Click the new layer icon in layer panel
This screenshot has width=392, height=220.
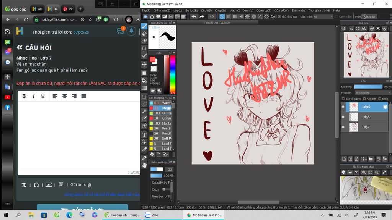pyautogui.click(x=344, y=159)
